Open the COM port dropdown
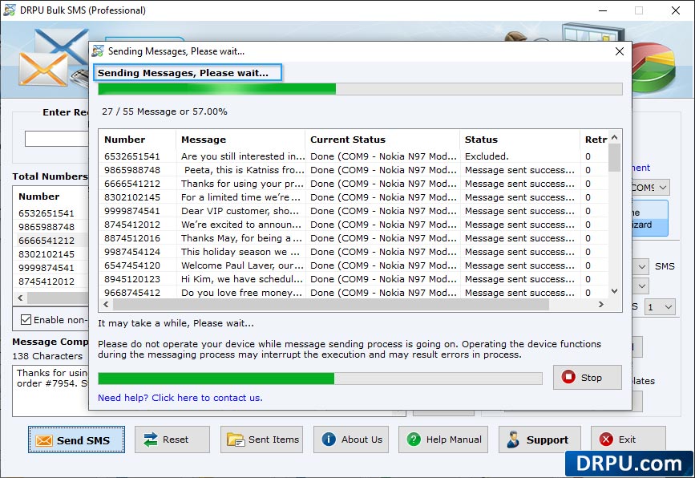The height and width of the screenshot is (478, 695). pyautogui.click(x=663, y=188)
